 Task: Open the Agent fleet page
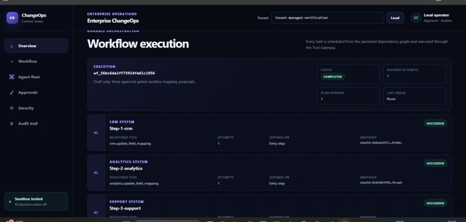pyautogui.click(x=36, y=77)
